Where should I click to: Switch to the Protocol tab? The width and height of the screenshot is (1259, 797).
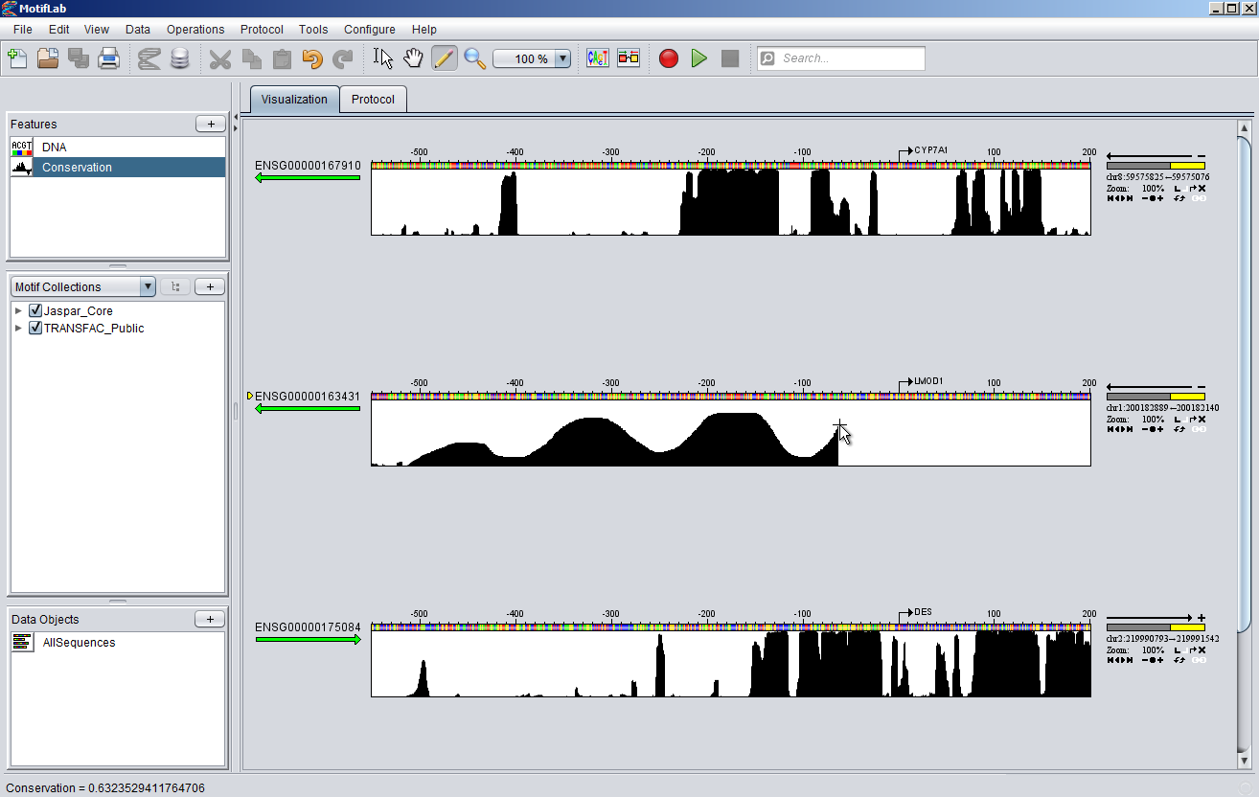click(x=373, y=100)
